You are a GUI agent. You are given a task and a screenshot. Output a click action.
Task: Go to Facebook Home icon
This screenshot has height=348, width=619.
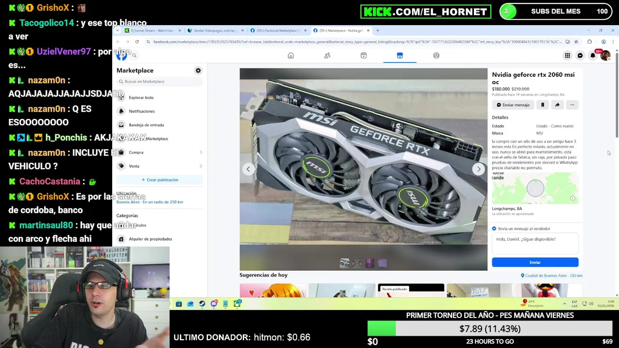291,56
